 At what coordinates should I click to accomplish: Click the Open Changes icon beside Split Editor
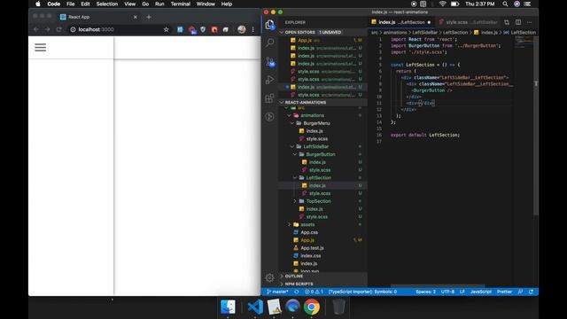pyautogui.click(x=507, y=22)
